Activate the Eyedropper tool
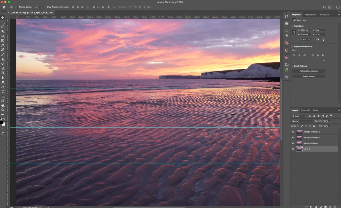The image size is (341, 208). point(3,45)
